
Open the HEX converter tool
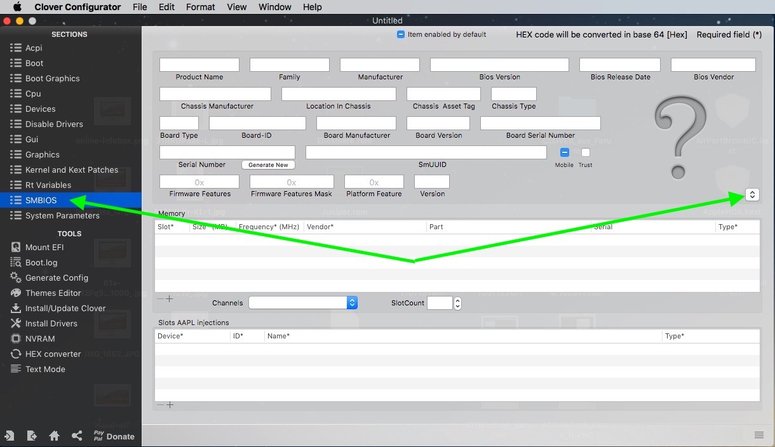tap(53, 354)
